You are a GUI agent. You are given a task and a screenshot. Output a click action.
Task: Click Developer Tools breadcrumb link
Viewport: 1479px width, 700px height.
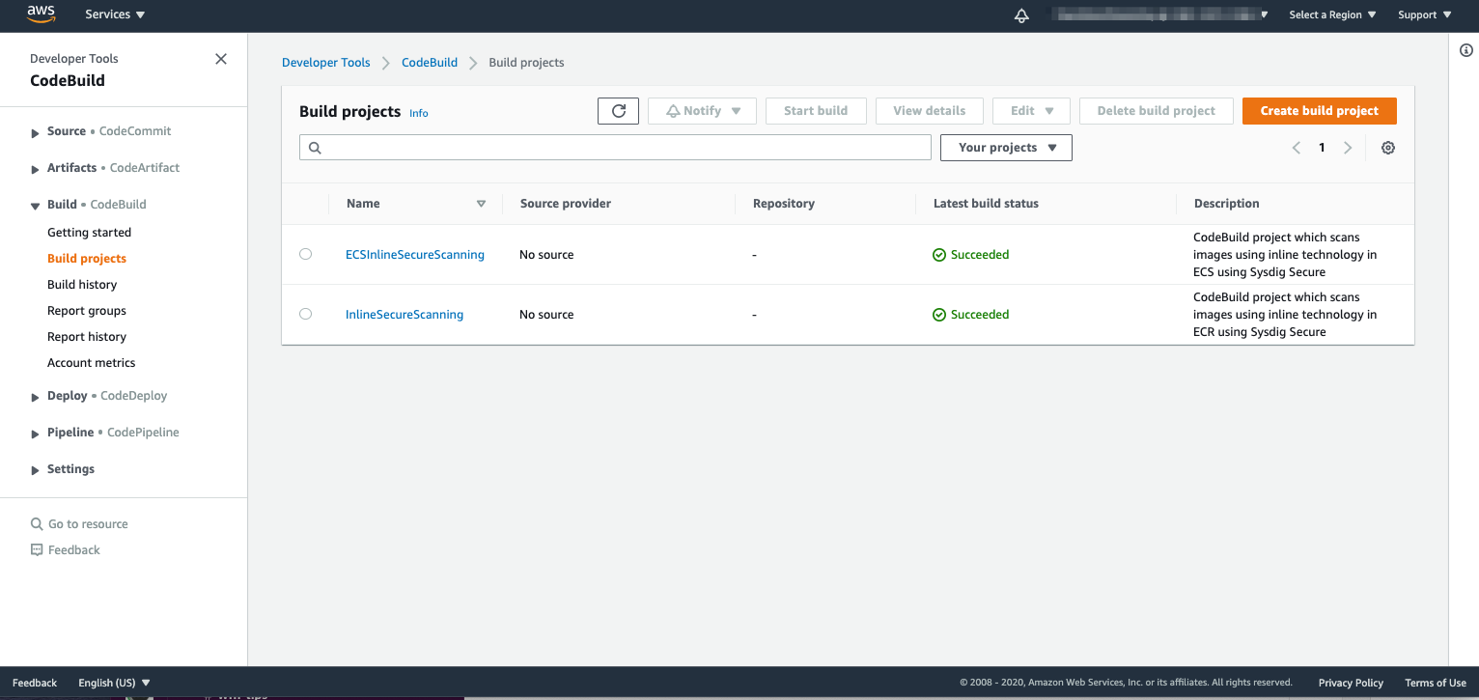point(325,63)
